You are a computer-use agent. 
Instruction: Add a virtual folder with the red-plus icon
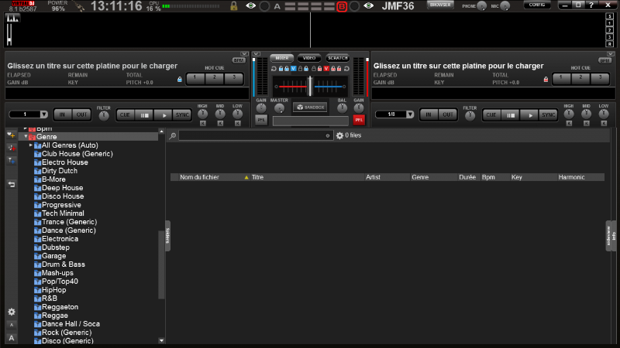(x=12, y=148)
